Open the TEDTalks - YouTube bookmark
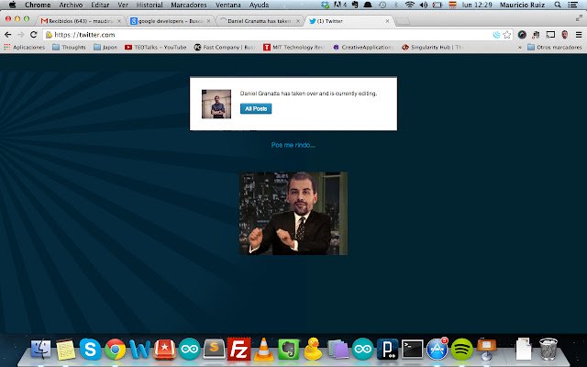Screen dimensions: 587x367 [x=155, y=47]
